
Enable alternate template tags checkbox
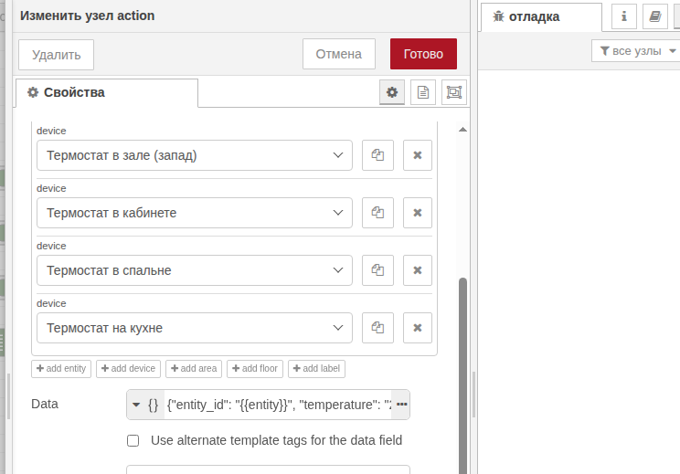(x=133, y=440)
